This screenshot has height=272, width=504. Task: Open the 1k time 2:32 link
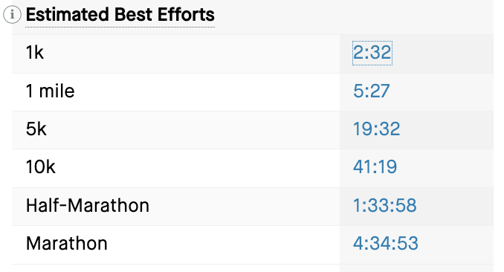(372, 53)
